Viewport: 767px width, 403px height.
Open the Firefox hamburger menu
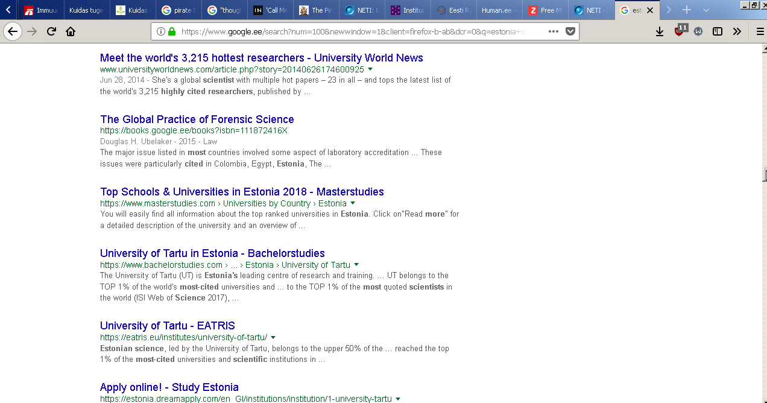click(760, 31)
